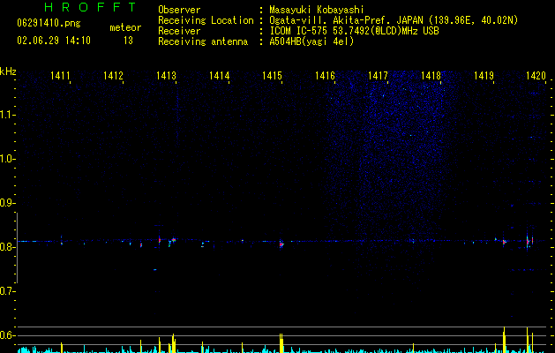Click the 1417 time marker
This screenshot has height=353, width=555.
pos(378,75)
